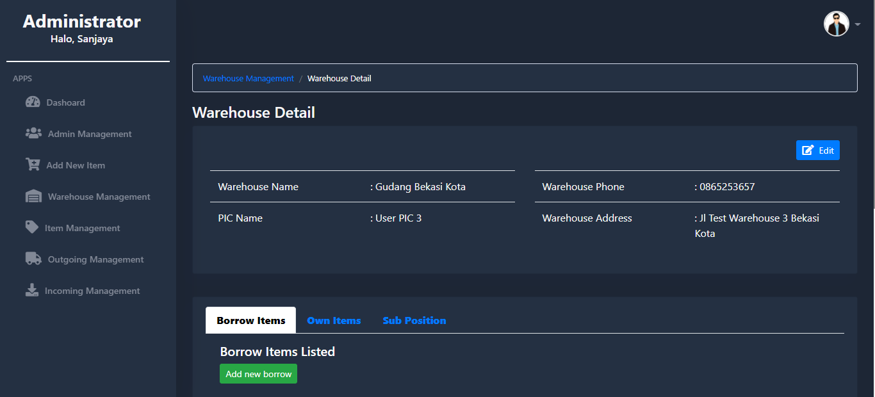Click the warehouse phone number 0865253657
Screen dimensions: 875x397
[727, 187]
